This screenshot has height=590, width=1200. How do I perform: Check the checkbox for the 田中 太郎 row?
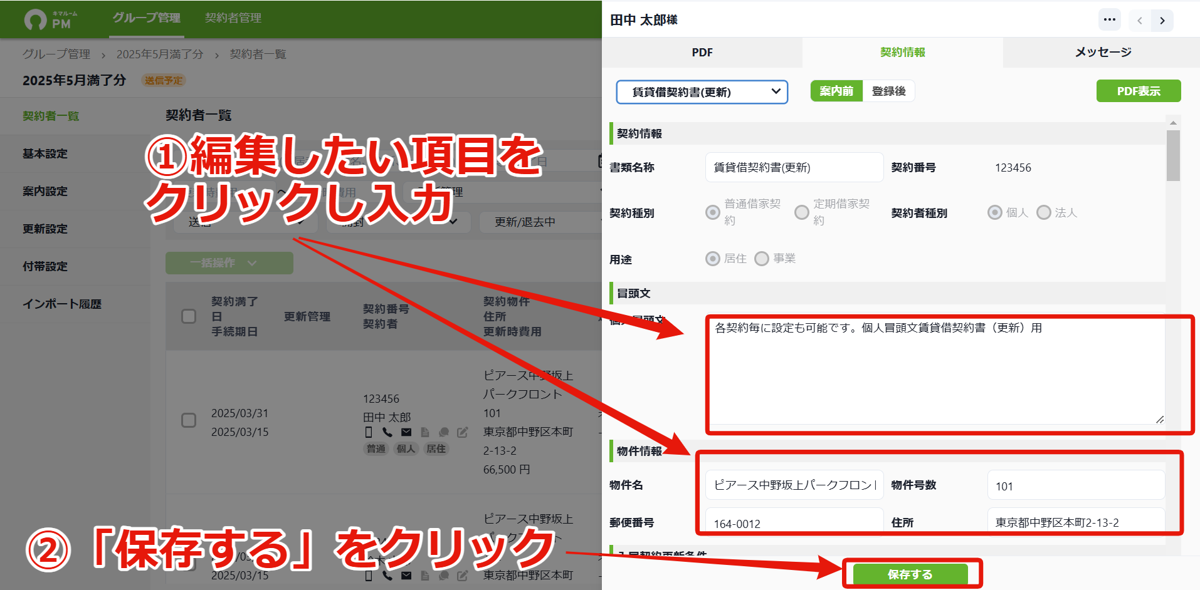pos(189,420)
